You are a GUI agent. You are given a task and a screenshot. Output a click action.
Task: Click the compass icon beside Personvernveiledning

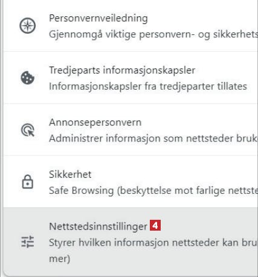[28, 26]
